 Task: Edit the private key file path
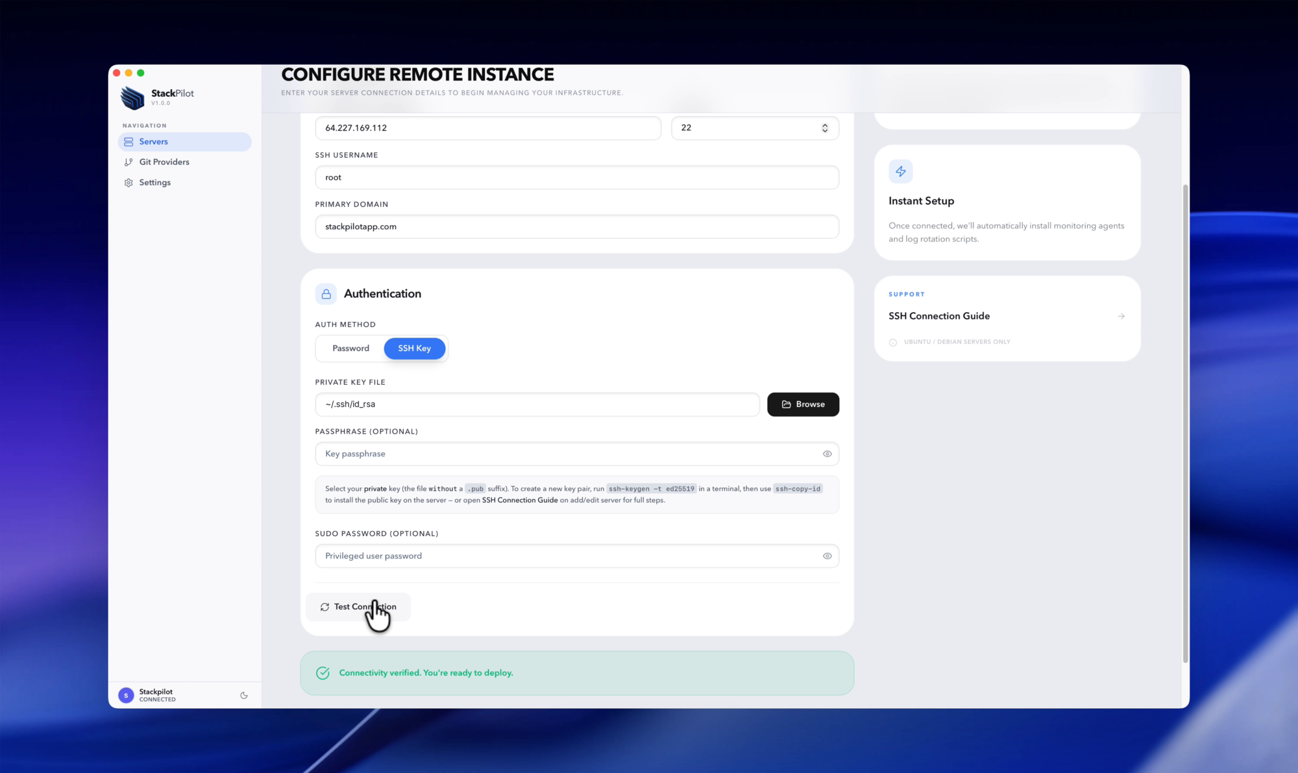click(x=537, y=404)
